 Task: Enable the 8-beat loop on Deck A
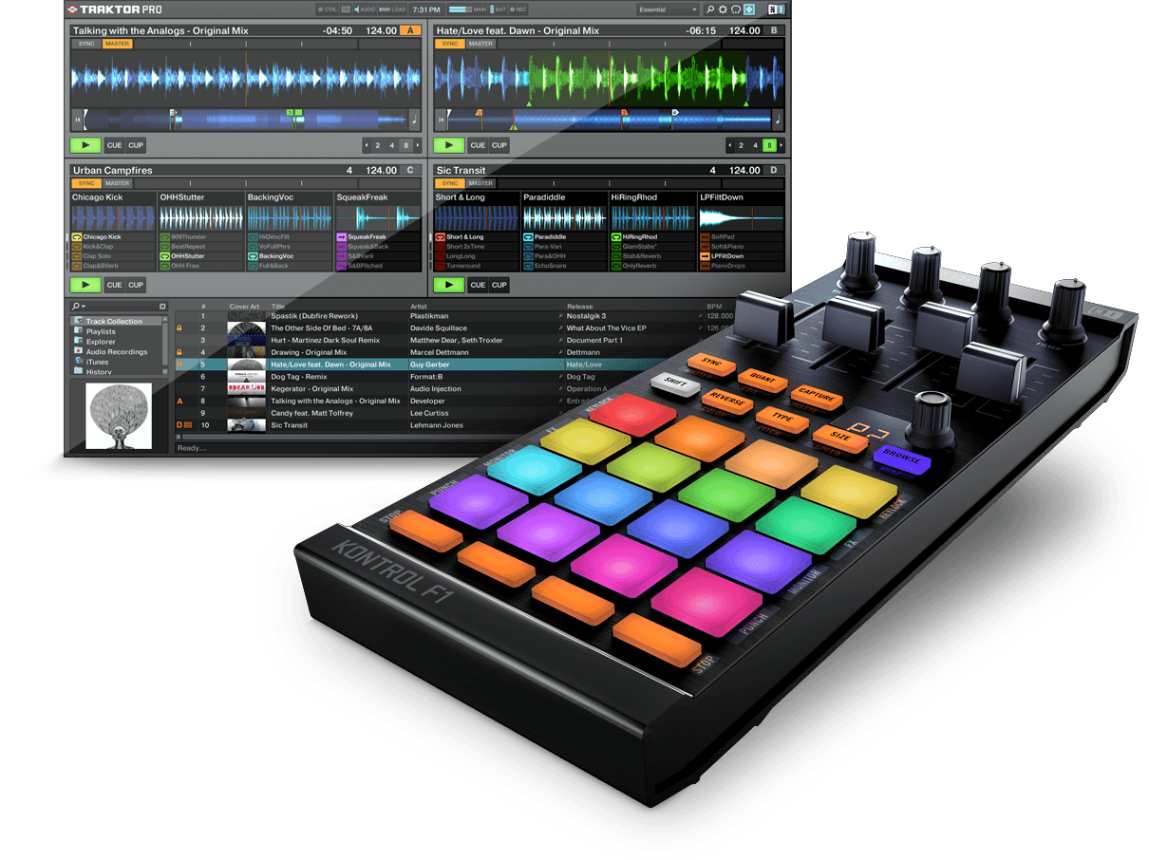coord(406,145)
